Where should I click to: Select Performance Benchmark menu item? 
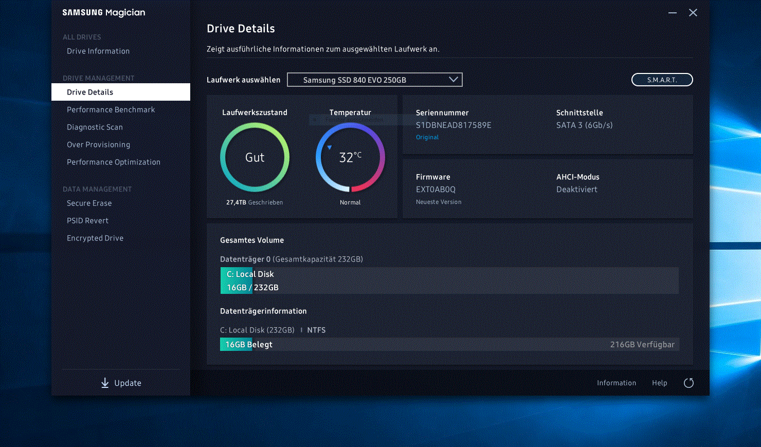pyautogui.click(x=111, y=109)
